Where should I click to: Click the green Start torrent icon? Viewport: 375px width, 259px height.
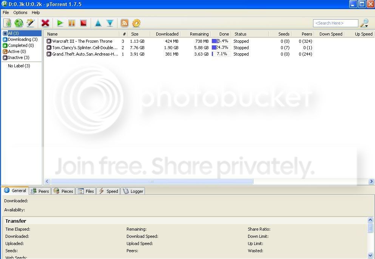pos(60,23)
